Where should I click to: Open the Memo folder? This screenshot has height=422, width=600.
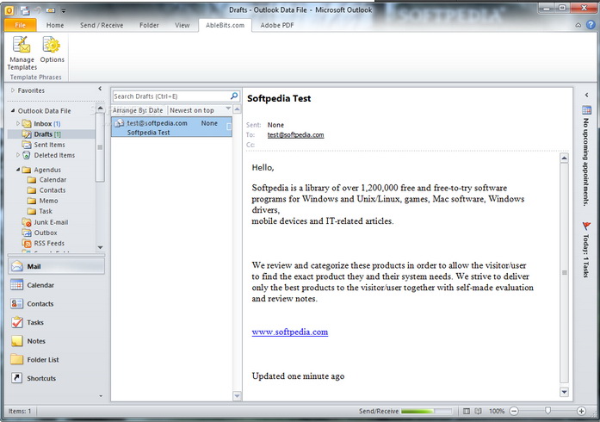pos(42,201)
